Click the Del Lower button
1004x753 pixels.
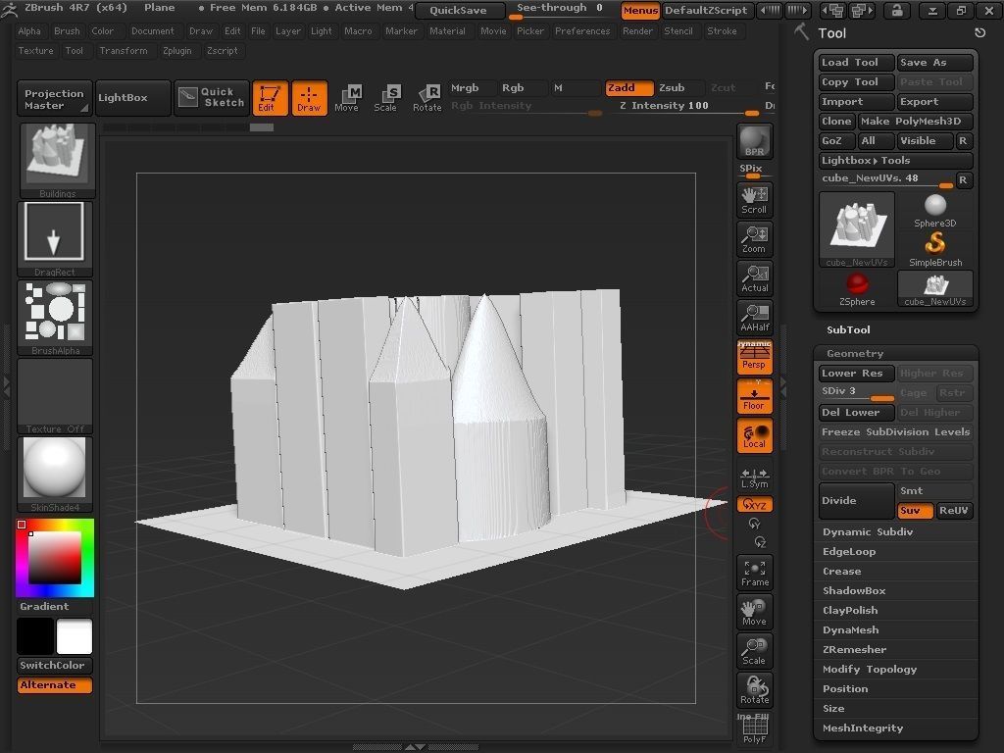click(x=856, y=413)
